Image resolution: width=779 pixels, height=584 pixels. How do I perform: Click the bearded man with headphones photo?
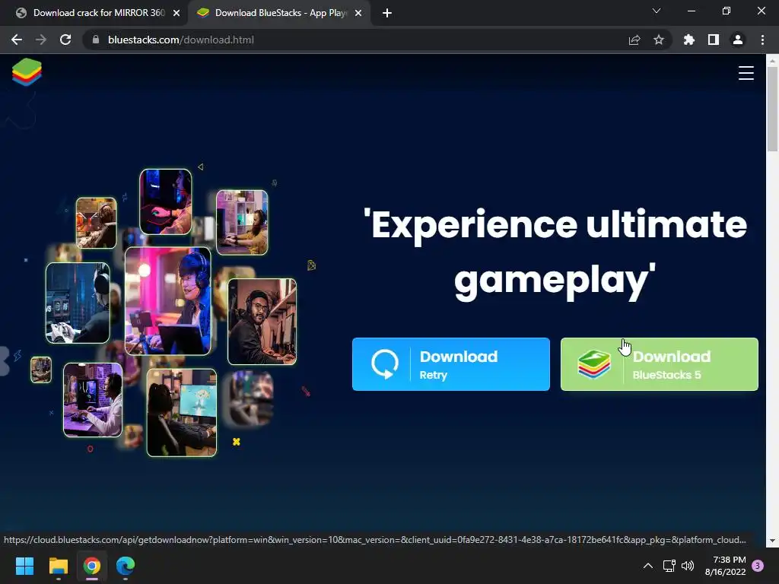[x=262, y=322]
